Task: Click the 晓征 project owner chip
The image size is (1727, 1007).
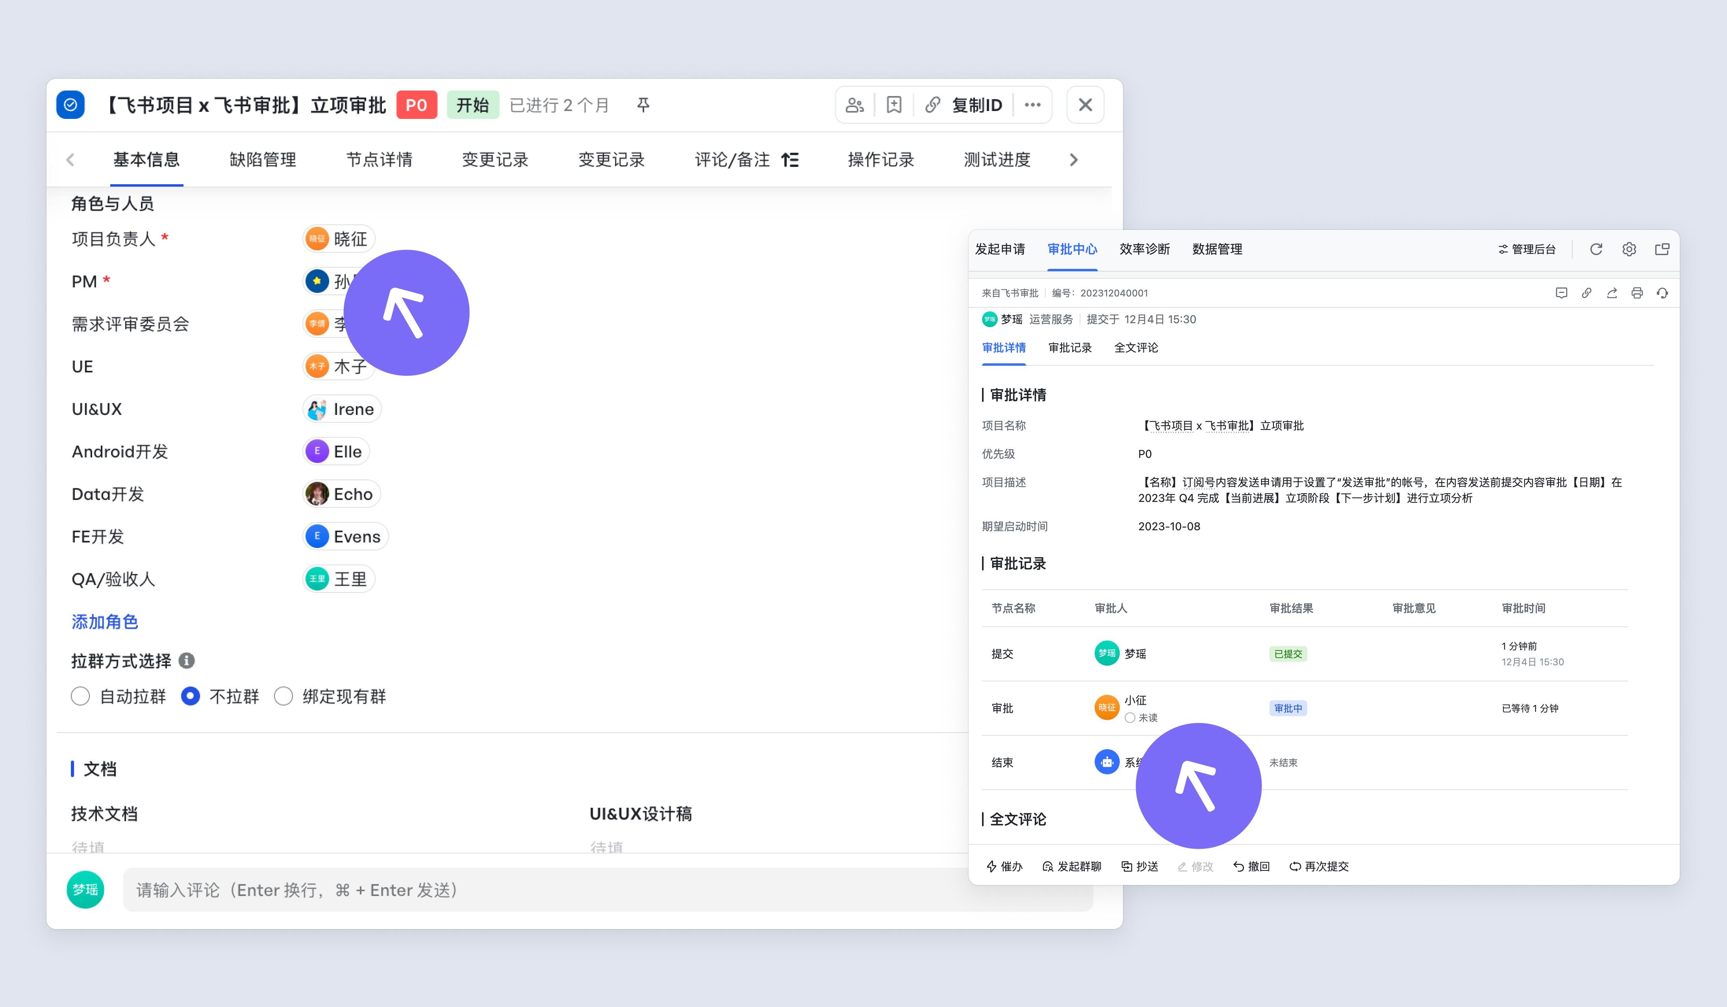Action: [339, 239]
